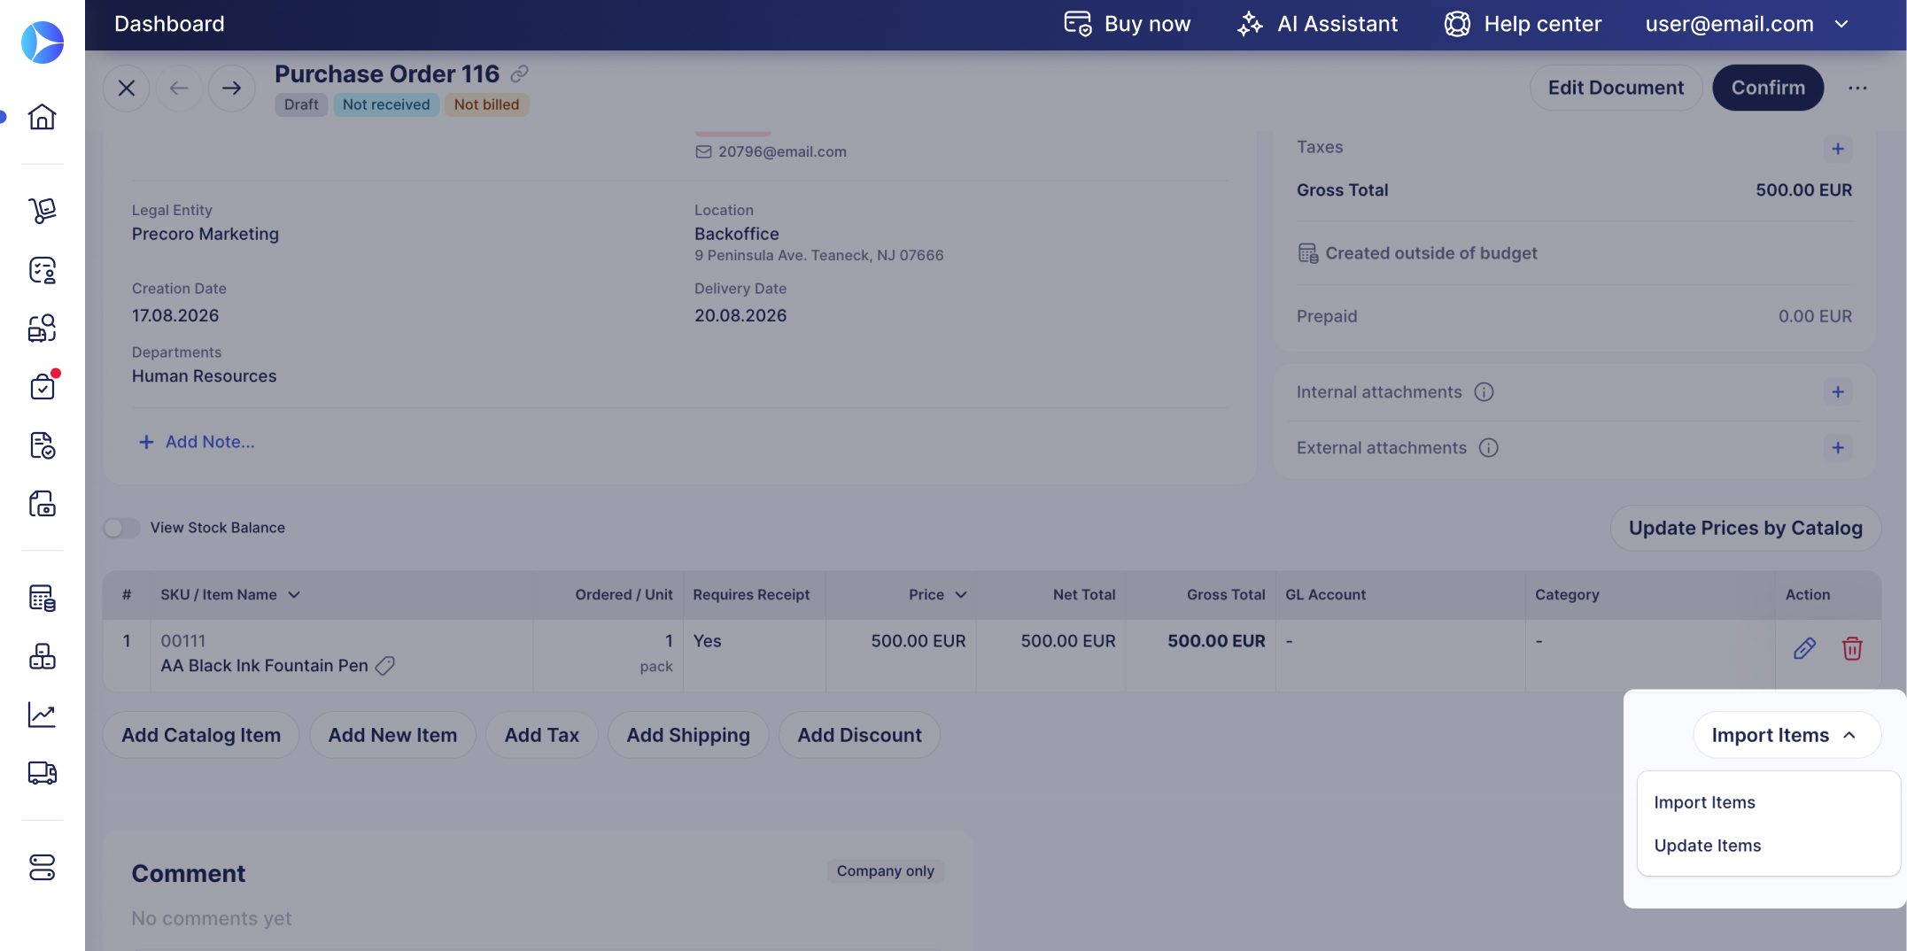
Task: Open SKU / Item Name column dropdown
Action: click(294, 595)
